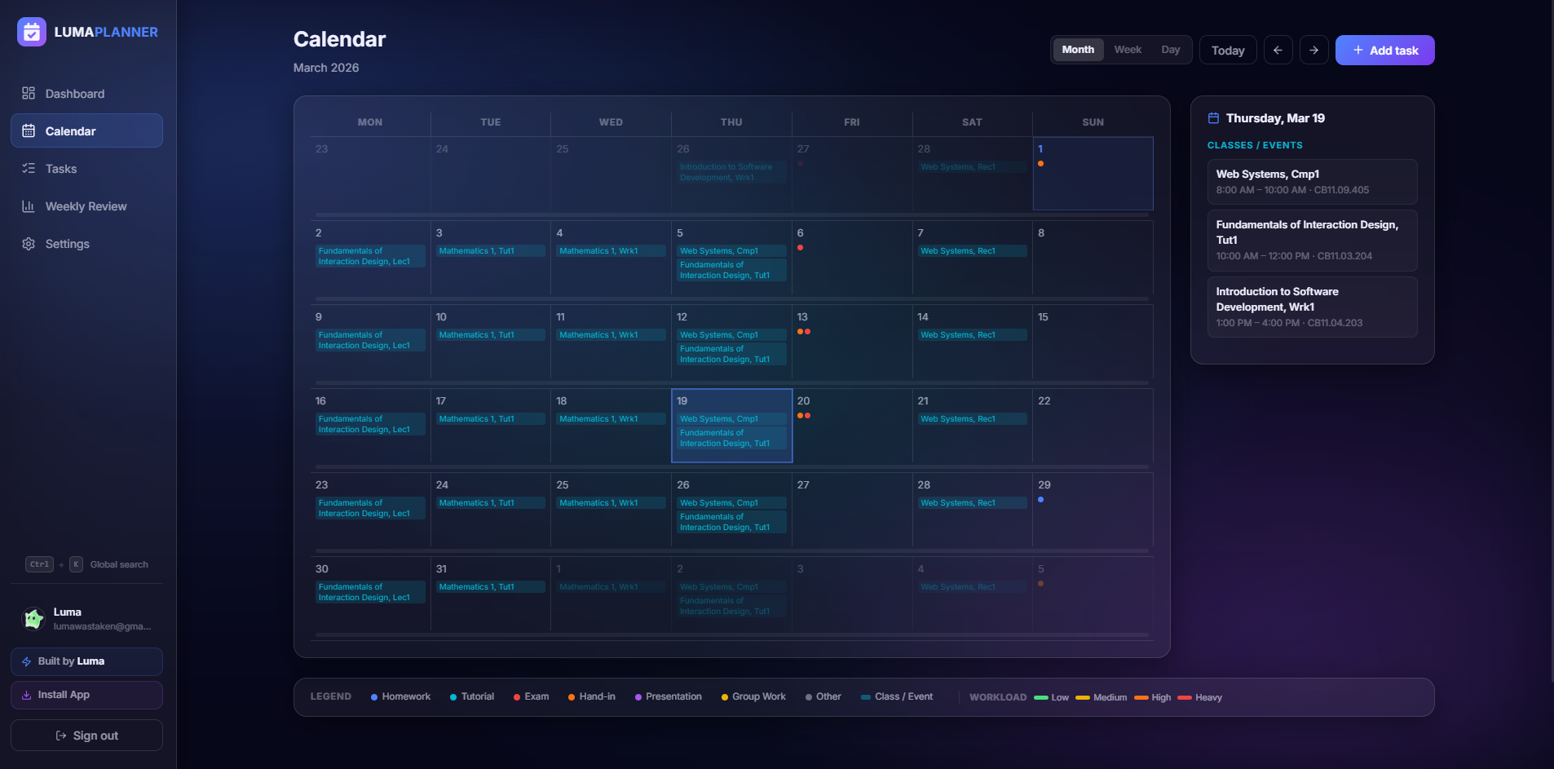Click the calendar icon beside Thursday, Mar 19

pos(1214,117)
